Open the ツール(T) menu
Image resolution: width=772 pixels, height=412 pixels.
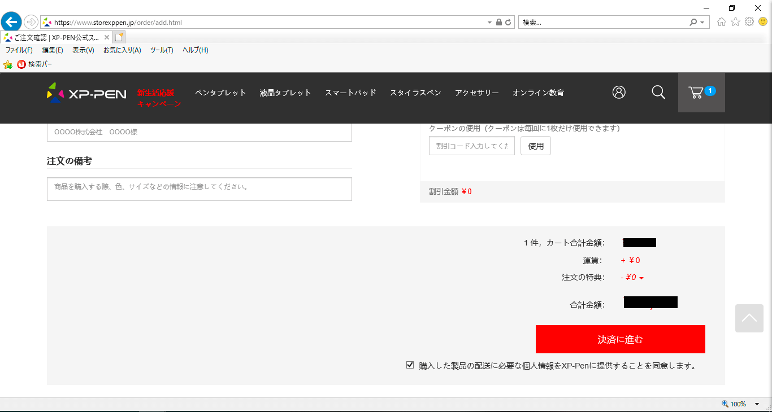pos(162,50)
